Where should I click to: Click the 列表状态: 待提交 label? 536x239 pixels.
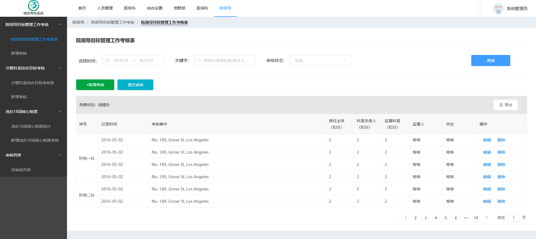94,105
